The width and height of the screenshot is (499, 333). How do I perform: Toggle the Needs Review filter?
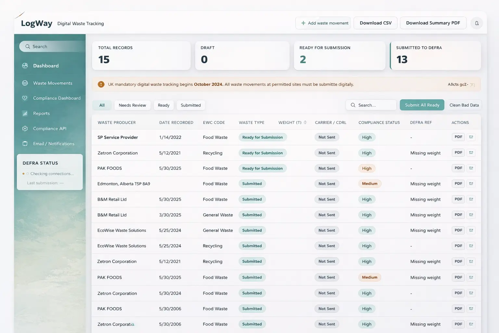[132, 105]
